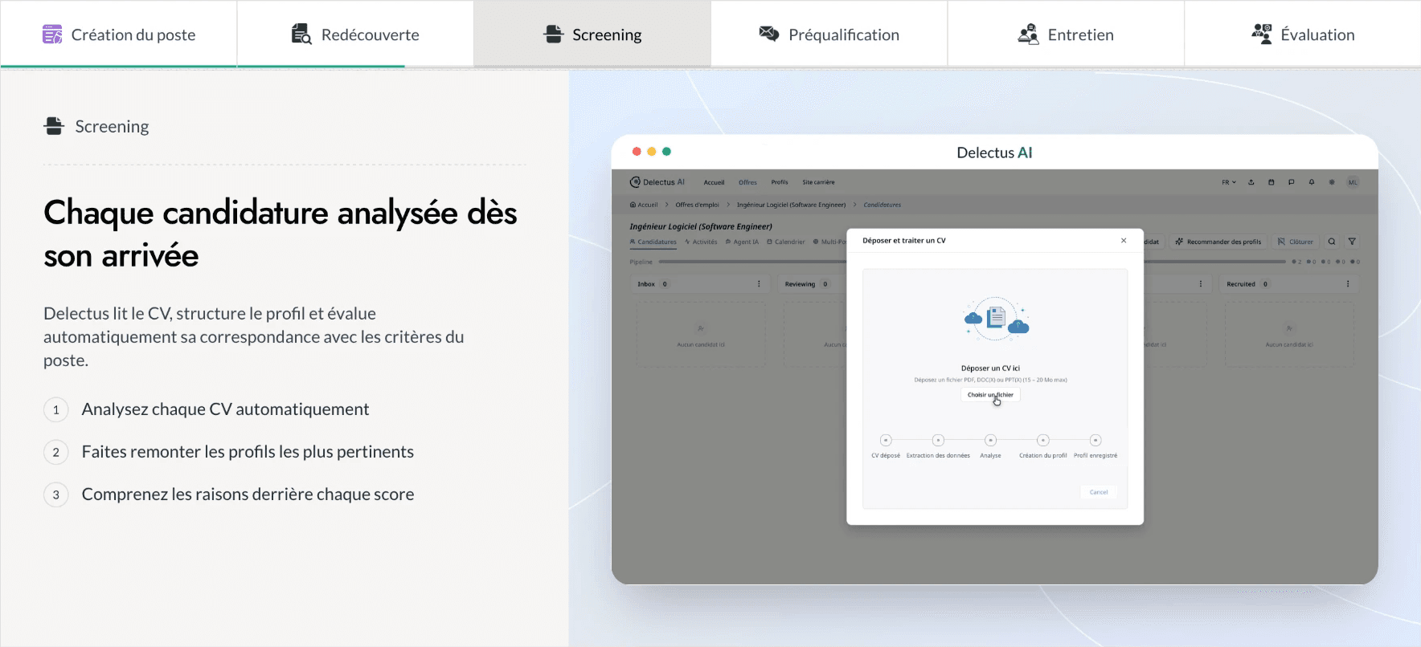Open the Évaluation tab
Image resolution: width=1421 pixels, height=647 pixels.
click(x=1303, y=35)
